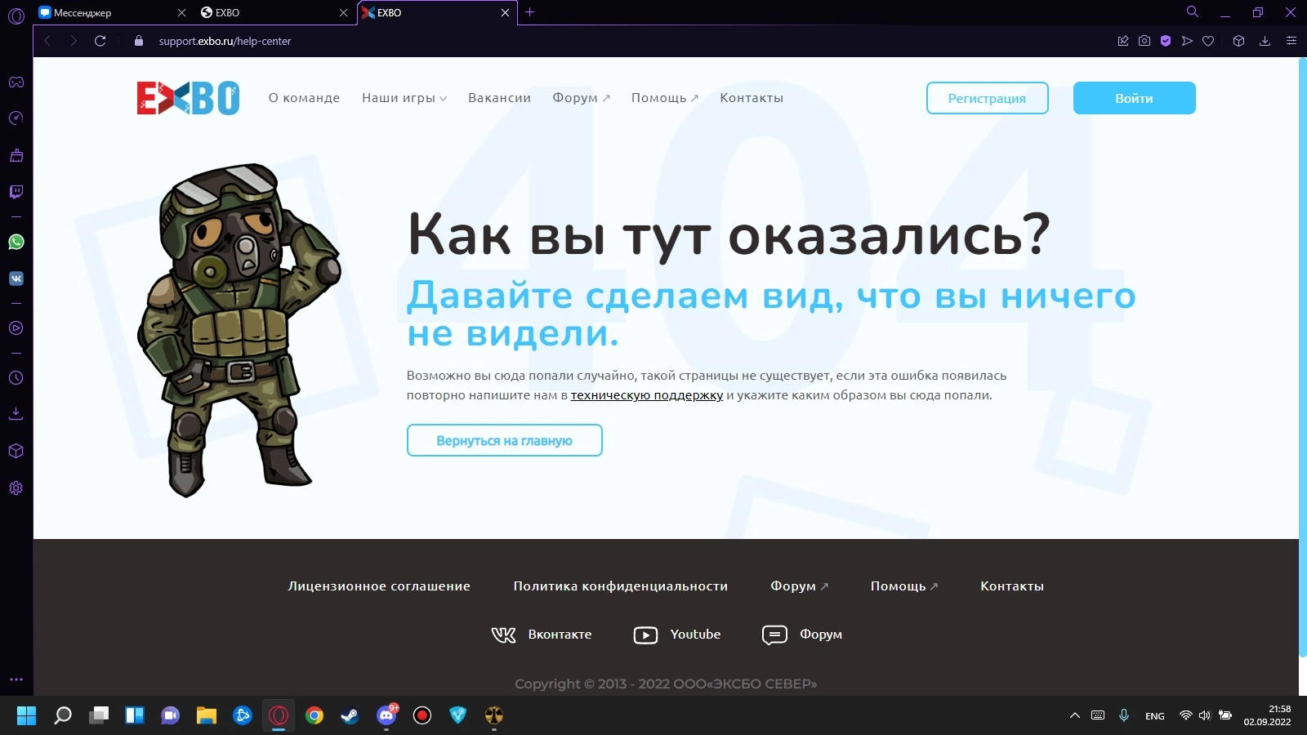The width and height of the screenshot is (1307, 735).
Task: Open File Explorer from taskbar
Action: tap(207, 716)
